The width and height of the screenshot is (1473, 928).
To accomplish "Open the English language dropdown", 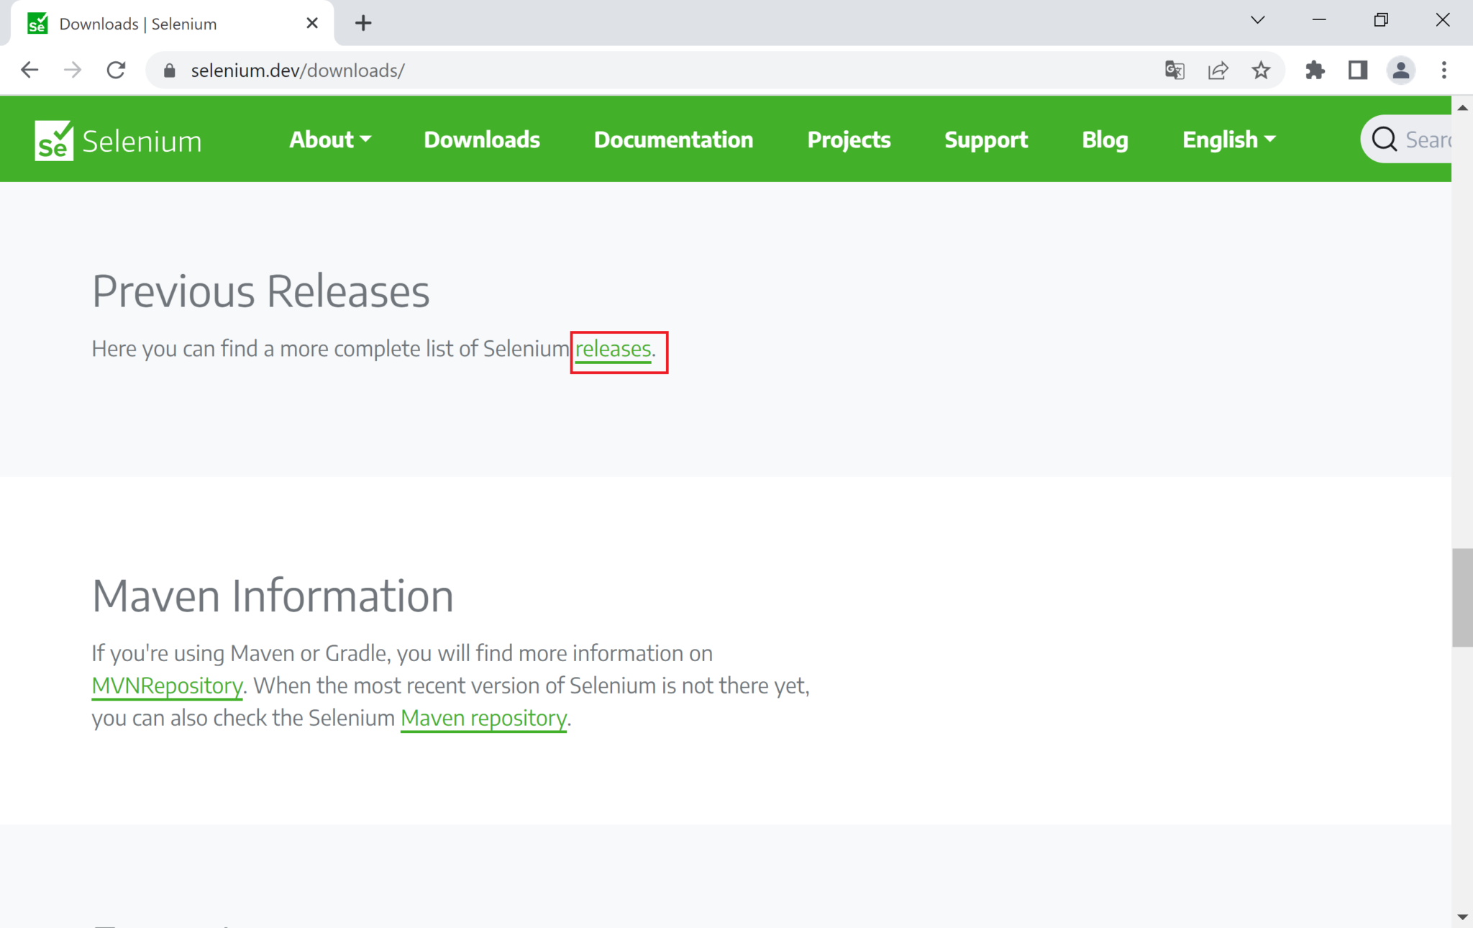I will coord(1228,140).
